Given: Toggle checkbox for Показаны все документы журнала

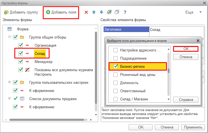Looking at the screenshot, I should pos(21,69).
